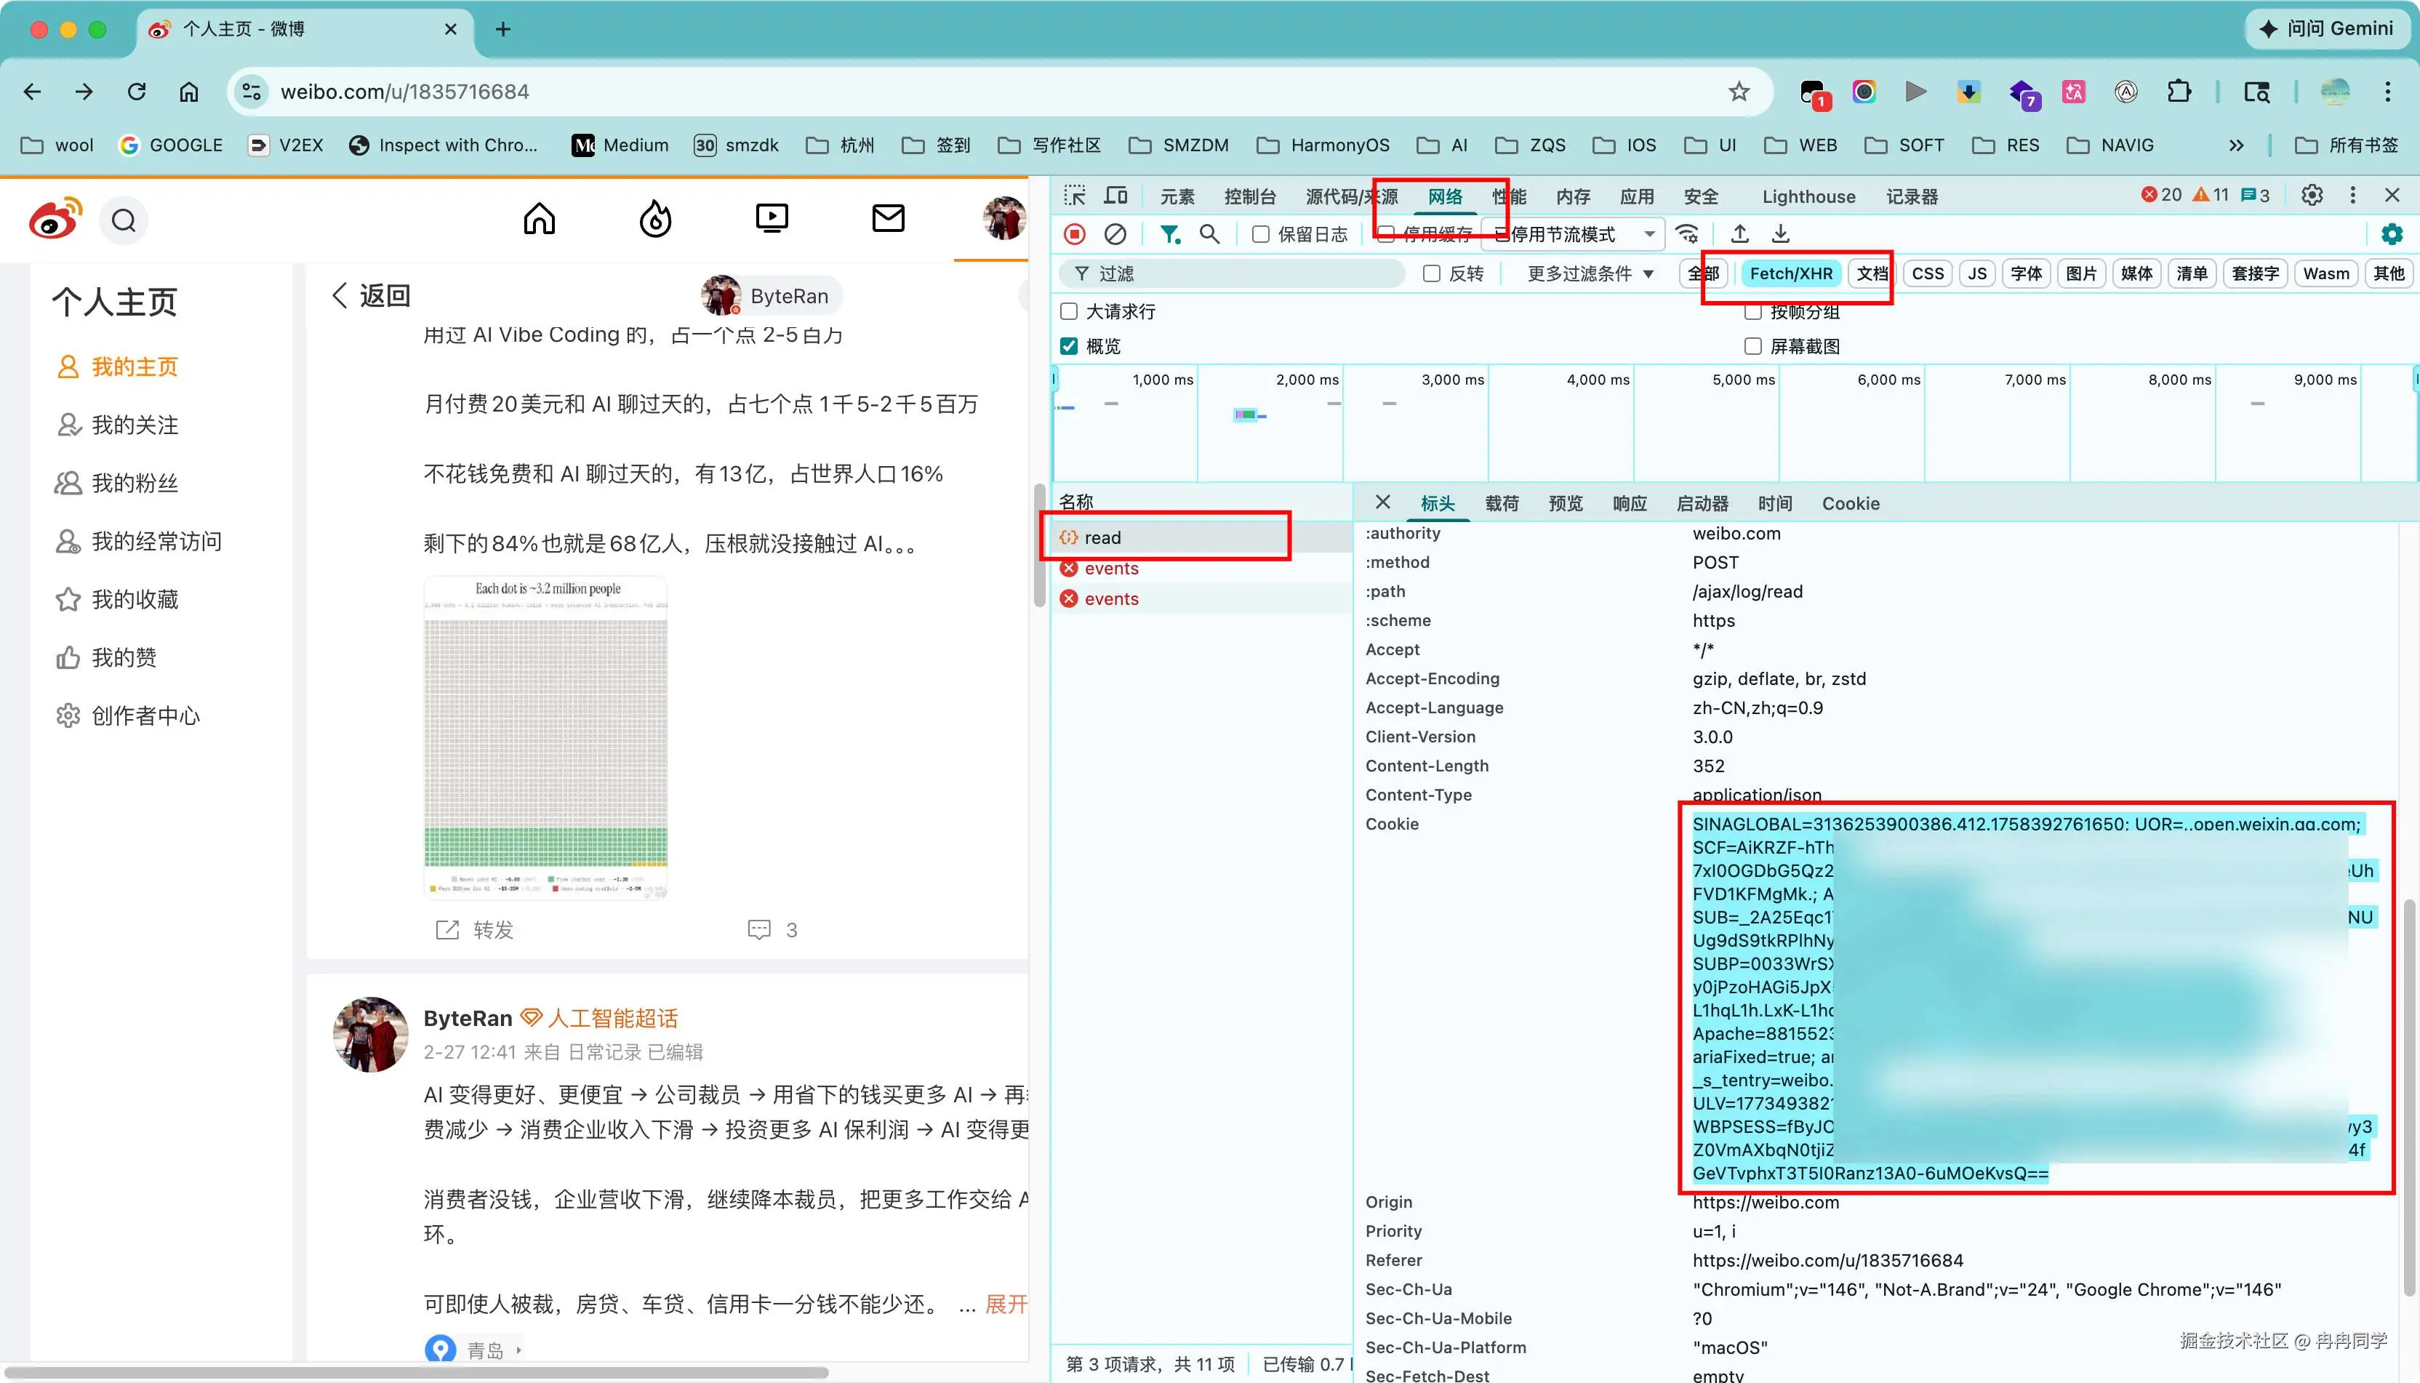The image size is (2420, 1383).
Task: Open the 控制台 DevTools tab
Action: [x=1249, y=196]
